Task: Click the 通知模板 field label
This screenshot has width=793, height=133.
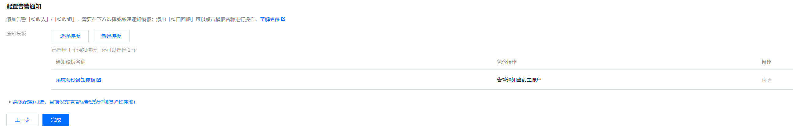Action: pyautogui.click(x=16, y=34)
